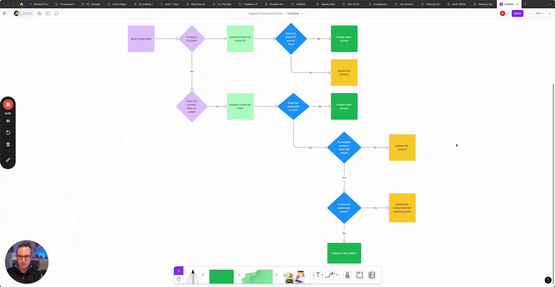Screen dimensions: 555x287
Task: Select the Lookup Contact by Email box
Action: point(240,106)
